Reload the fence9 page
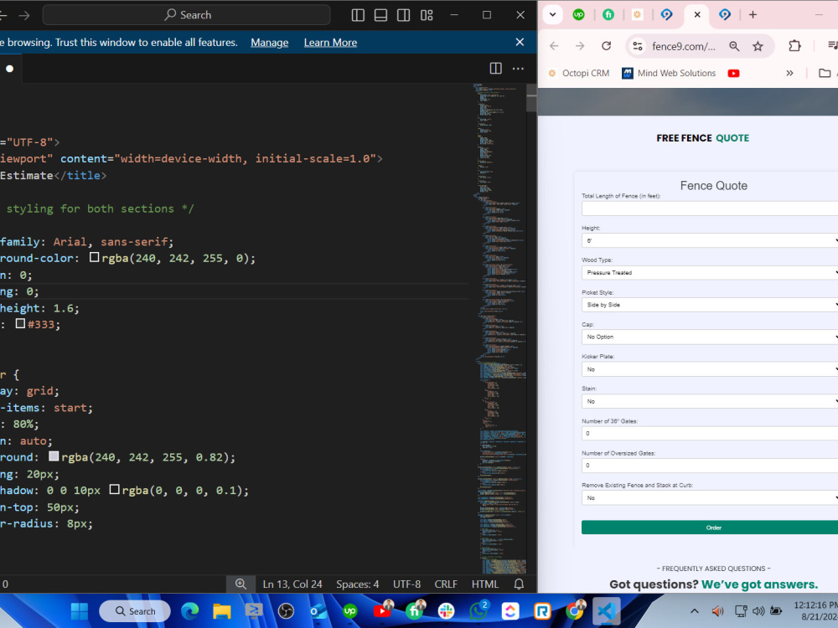Viewport: 838px width, 628px height. click(x=606, y=46)
